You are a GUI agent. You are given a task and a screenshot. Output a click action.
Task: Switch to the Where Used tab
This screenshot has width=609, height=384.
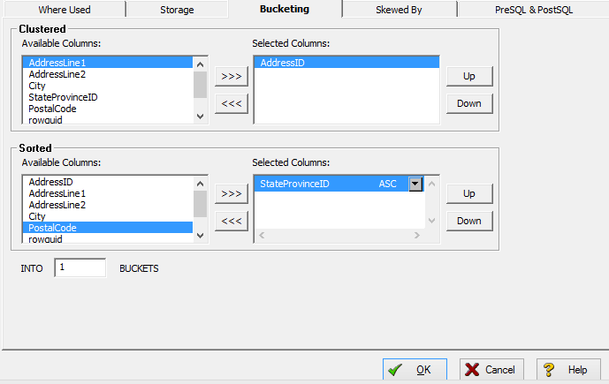coord(65,10)
